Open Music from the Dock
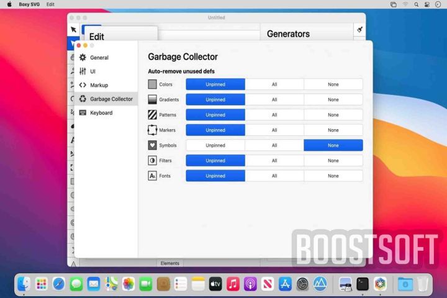Viewport: 447px width, 298px height. (x=233, y=284)
